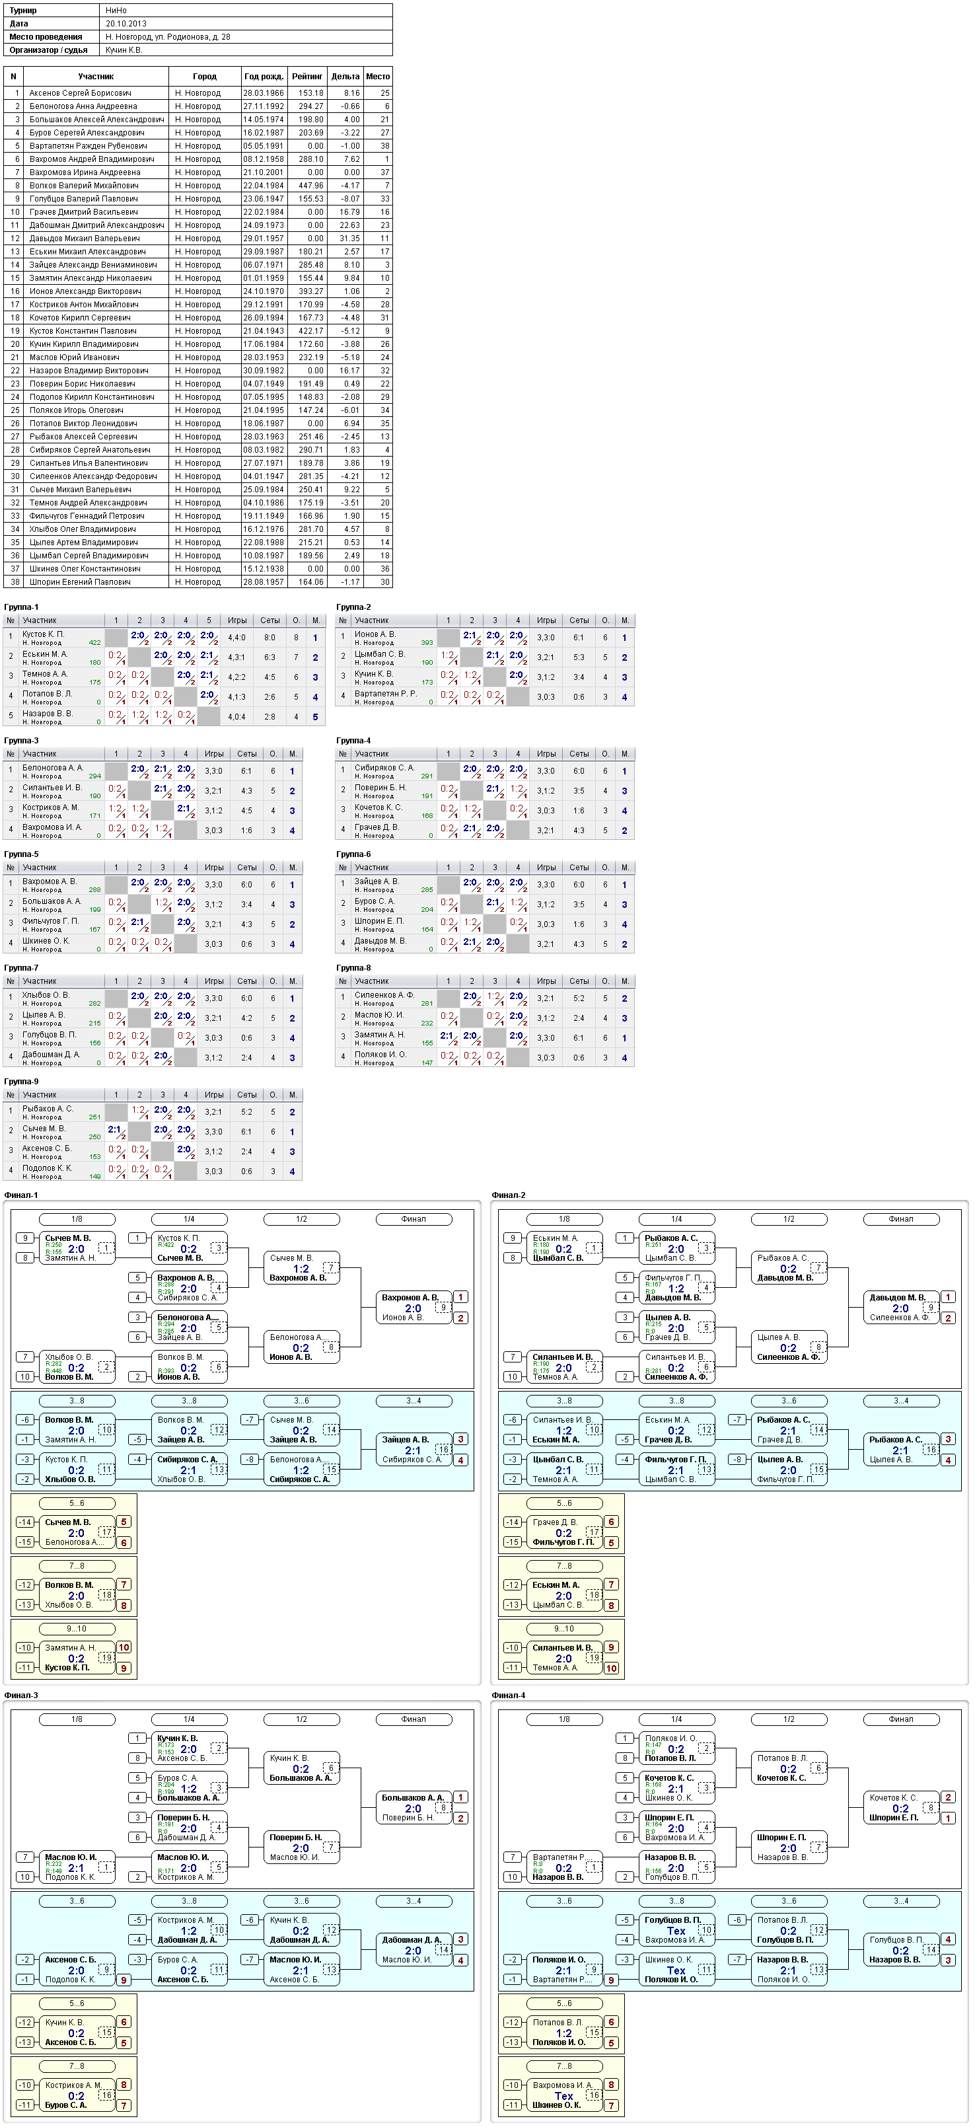Click the "Группа-9" heading
Viewport: 975px width, 2127px height.
[x=21, y=1082]
